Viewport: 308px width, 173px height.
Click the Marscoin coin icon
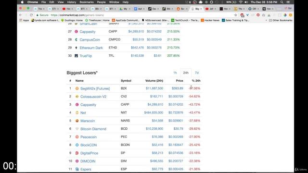77,121
